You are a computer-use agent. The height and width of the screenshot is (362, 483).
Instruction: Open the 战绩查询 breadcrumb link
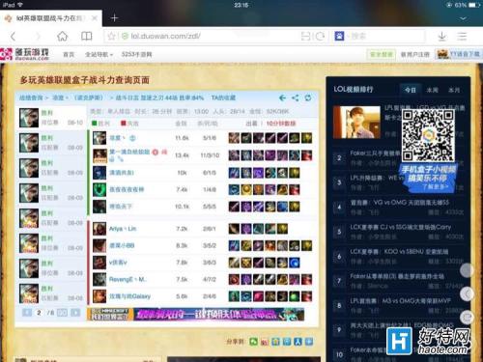[31, 97]
